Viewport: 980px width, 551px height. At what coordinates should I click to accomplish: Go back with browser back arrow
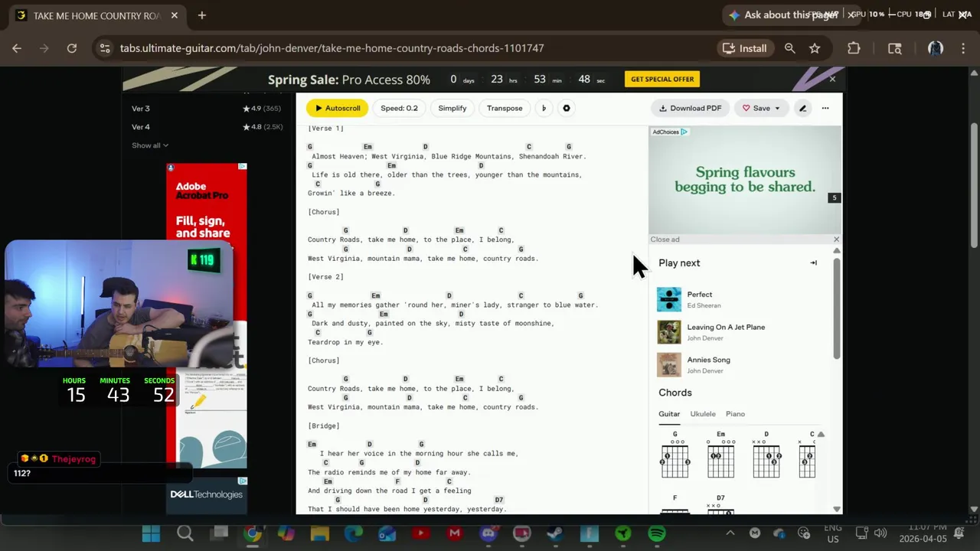click(17, 48)
